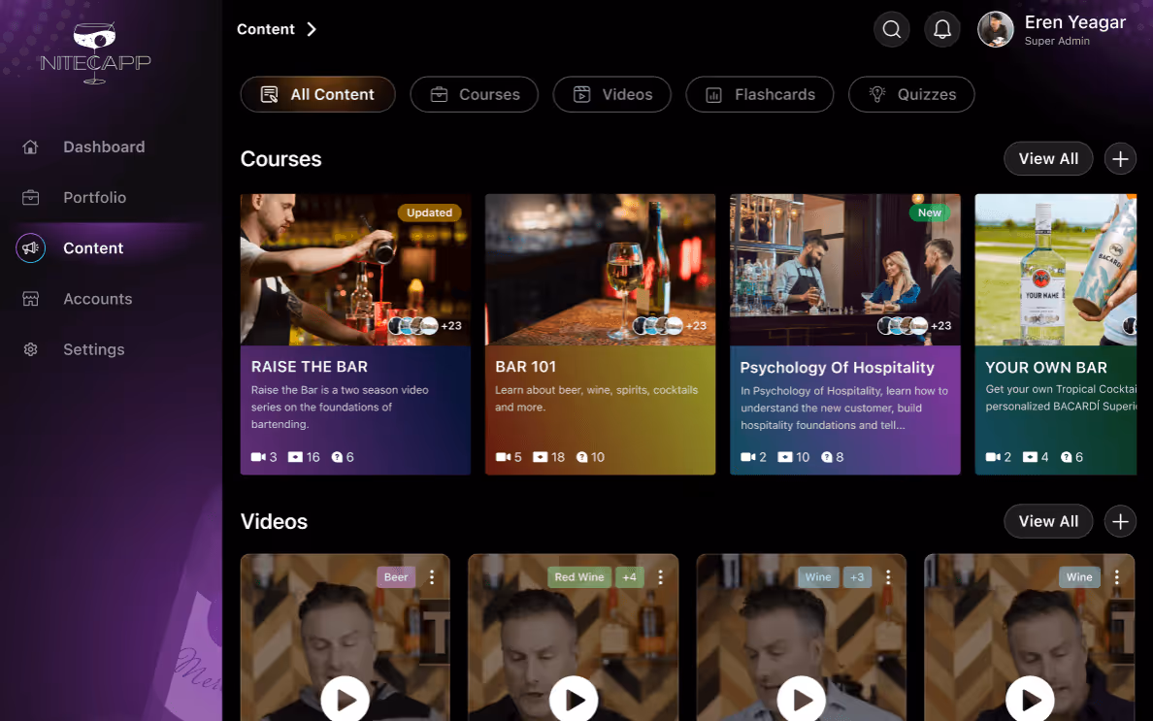Play the last Wine tagged video
The image size is (1153, 721).
coord(1030,699)
